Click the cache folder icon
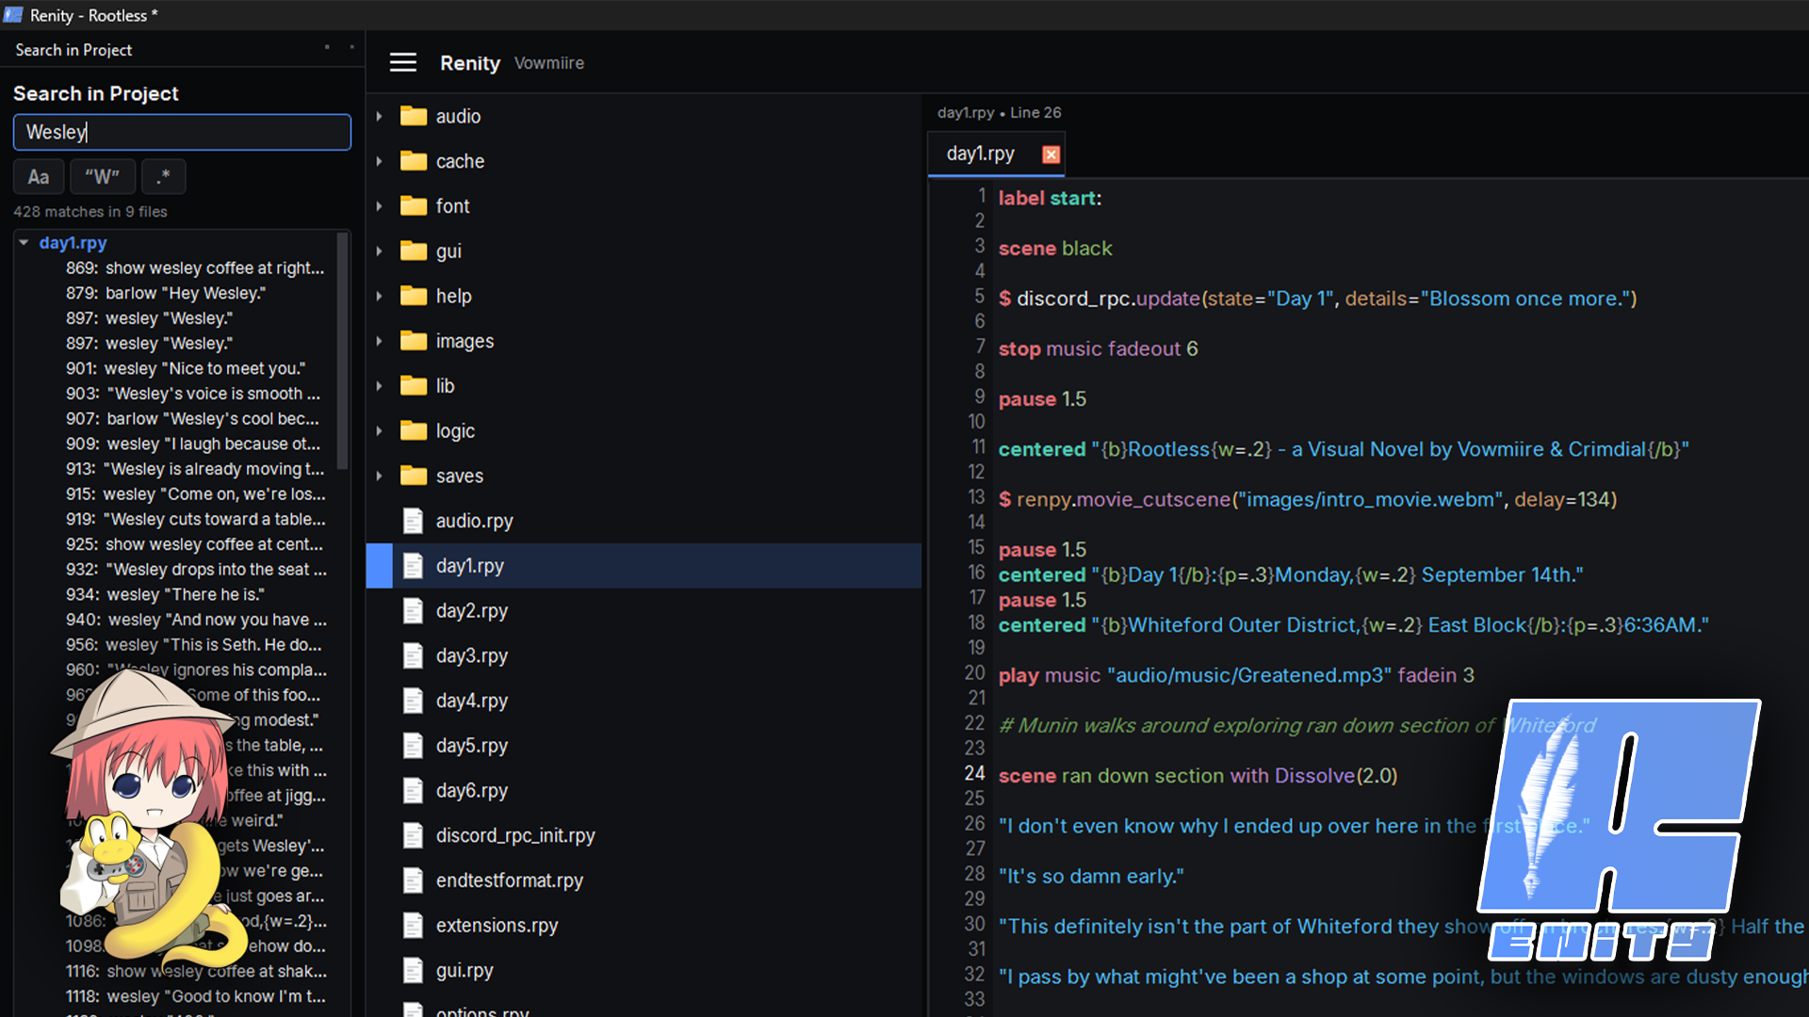The width and height of the screenshot is (1809, 1017). click(x=413, y=161)
